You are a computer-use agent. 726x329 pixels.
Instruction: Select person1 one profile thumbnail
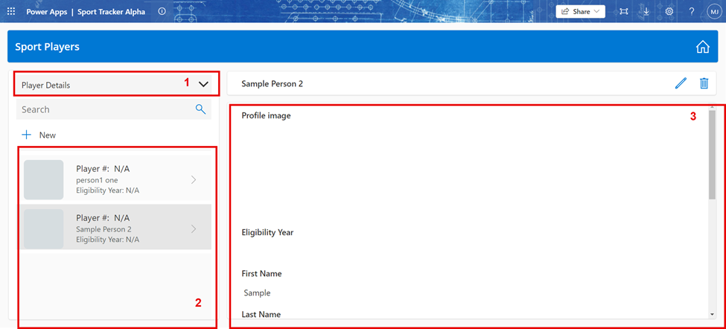click(44, 180)
